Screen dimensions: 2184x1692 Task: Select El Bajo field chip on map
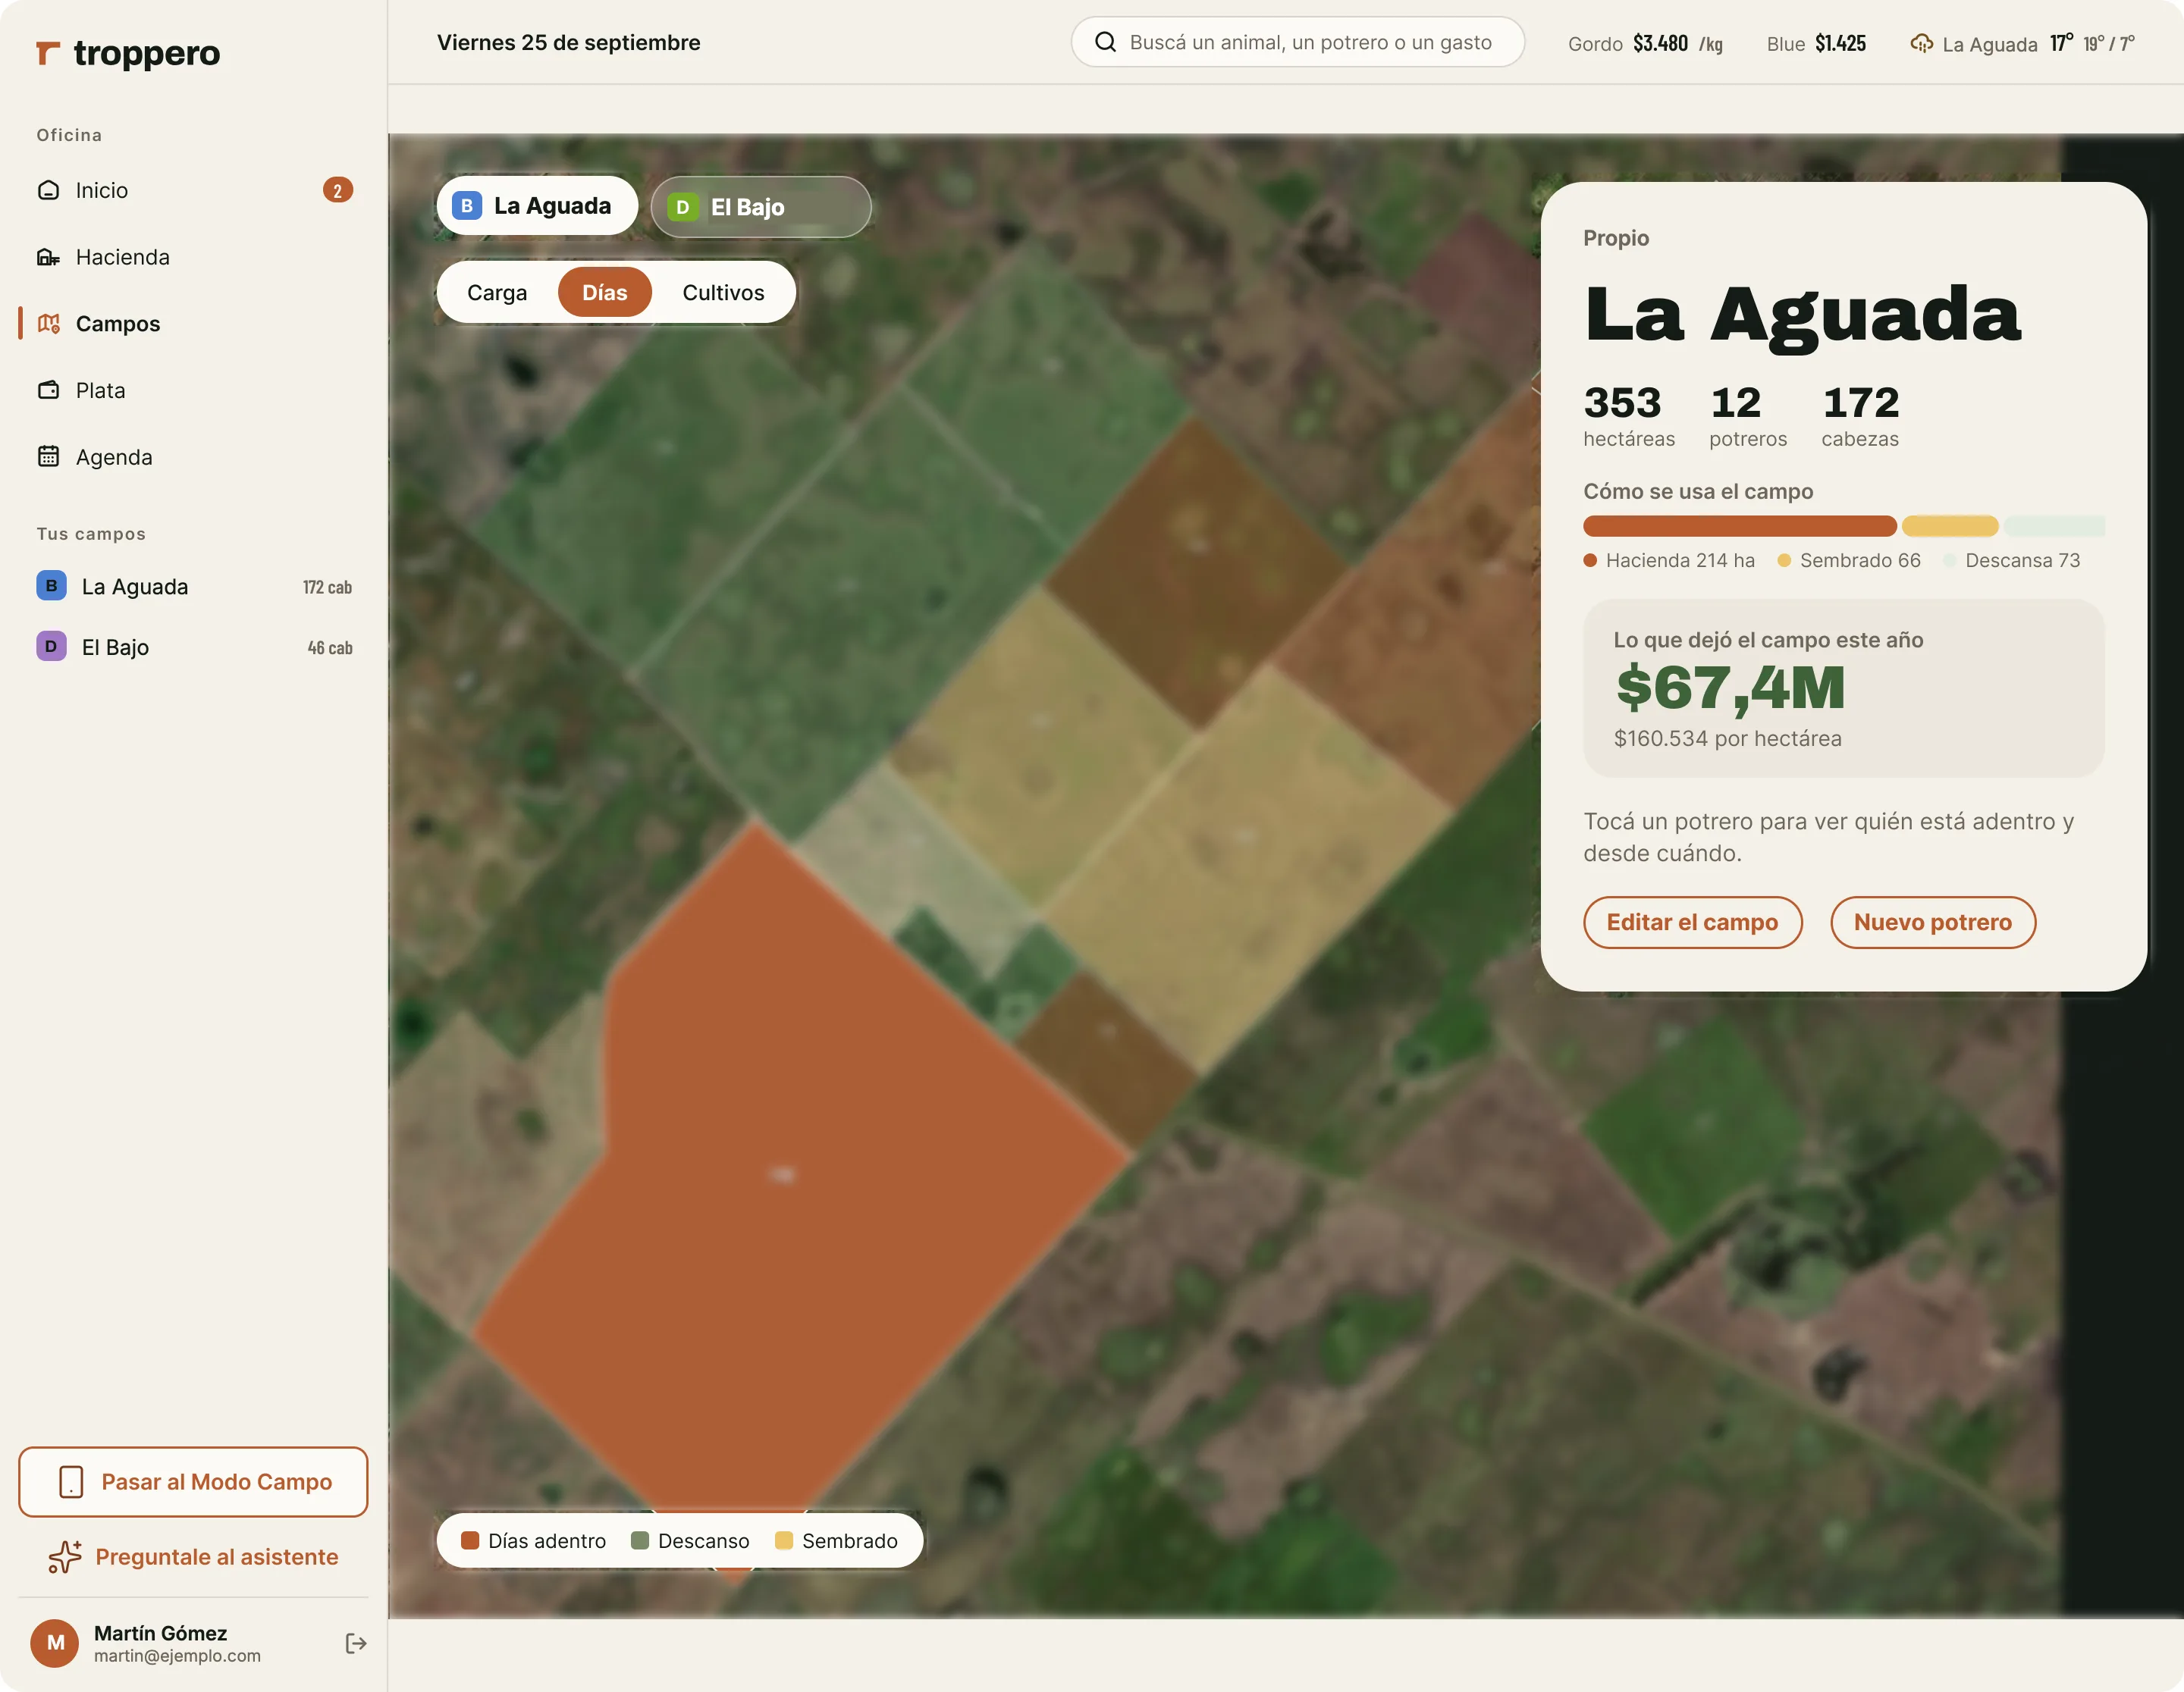pyautogui.click(x=761, y=207)
